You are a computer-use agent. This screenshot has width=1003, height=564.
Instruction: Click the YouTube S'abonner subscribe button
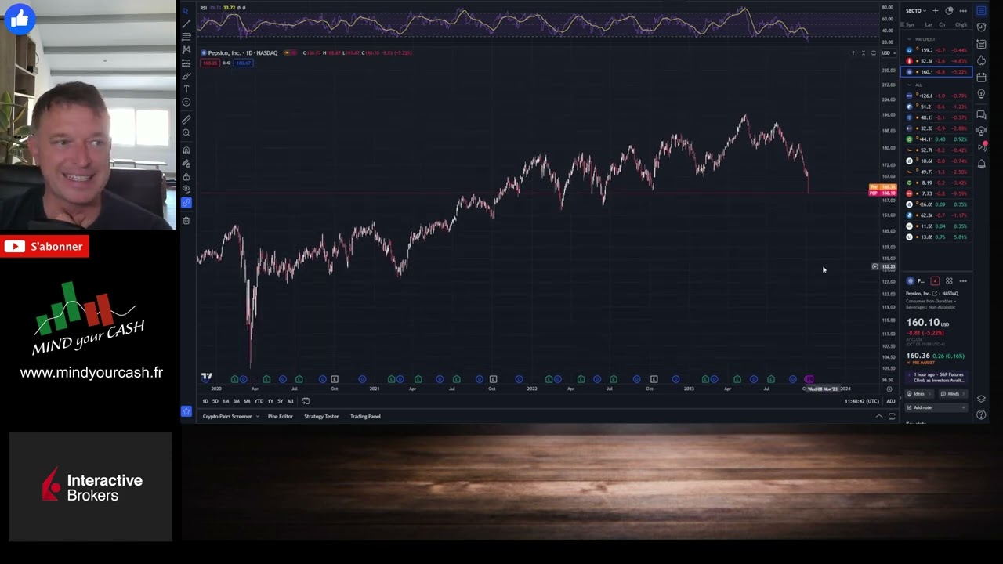coord(44,247)
